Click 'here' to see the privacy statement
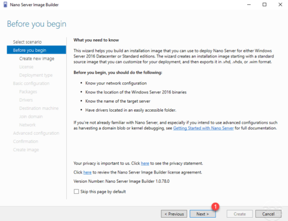Screen dimensions: 288x221 pos(145,164)
